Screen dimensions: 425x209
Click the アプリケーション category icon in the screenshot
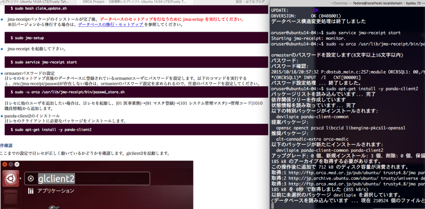31,191
